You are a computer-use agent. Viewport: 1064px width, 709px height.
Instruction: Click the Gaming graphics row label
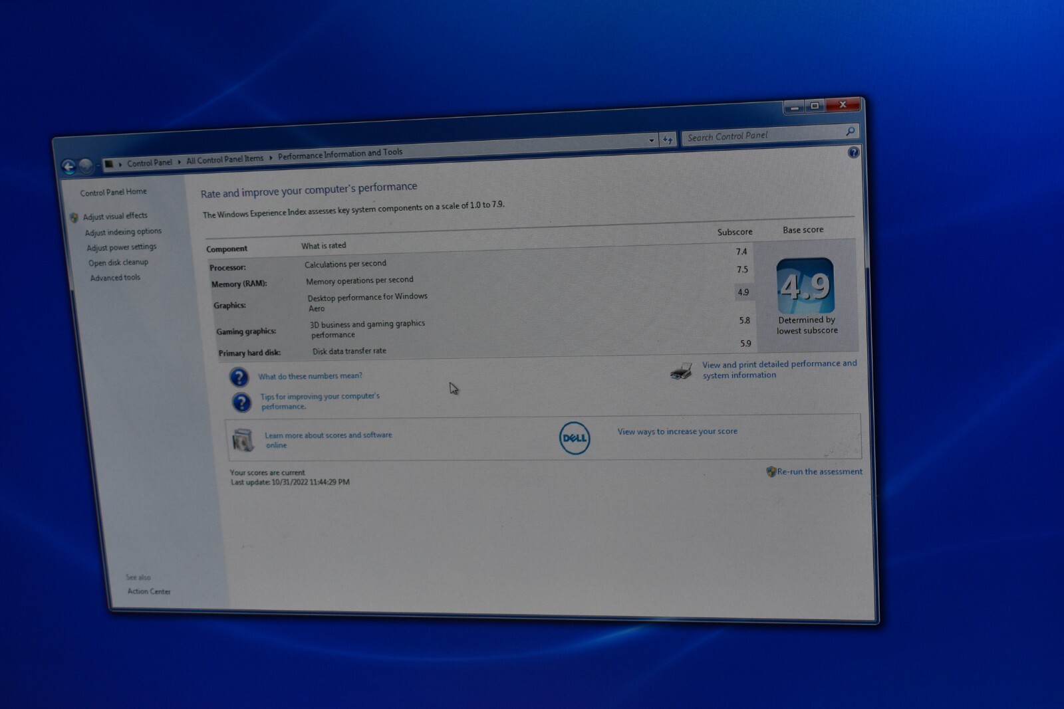[x=246, y=332]
